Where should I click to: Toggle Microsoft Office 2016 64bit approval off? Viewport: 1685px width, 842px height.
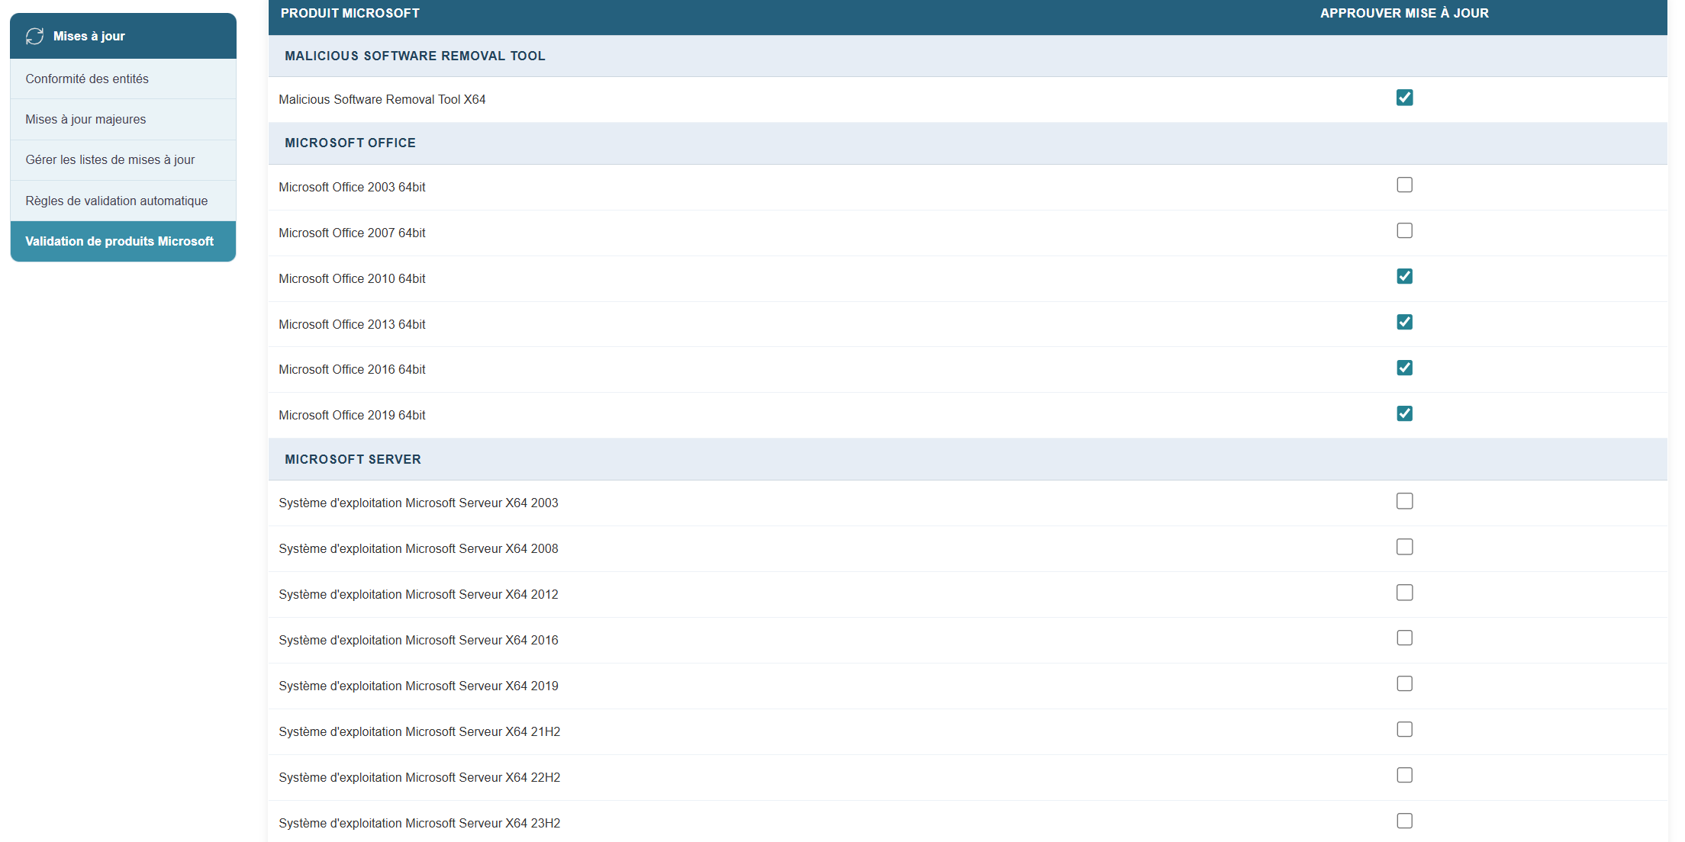pyautogui.click(x=1404, y=368)
